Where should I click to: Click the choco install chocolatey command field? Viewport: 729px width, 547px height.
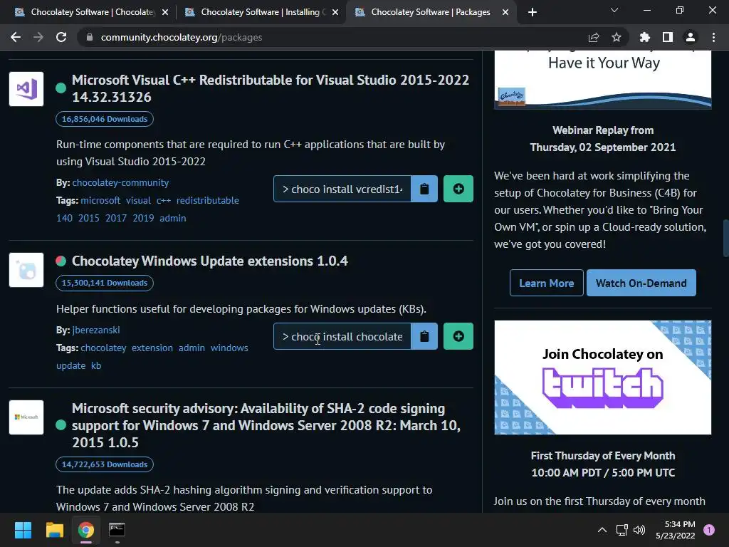point(342,336)
